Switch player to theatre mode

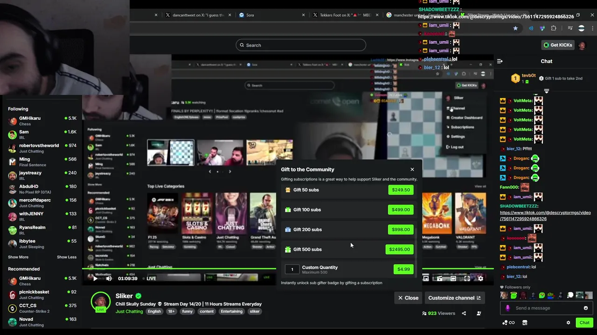tap(453, 279)
